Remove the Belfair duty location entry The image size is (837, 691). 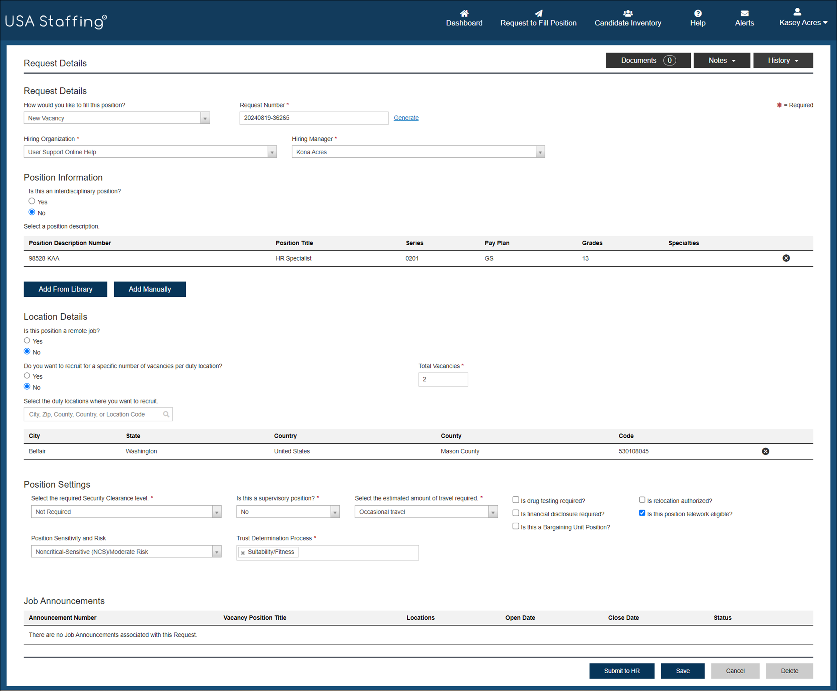click(x=766, y=451)
